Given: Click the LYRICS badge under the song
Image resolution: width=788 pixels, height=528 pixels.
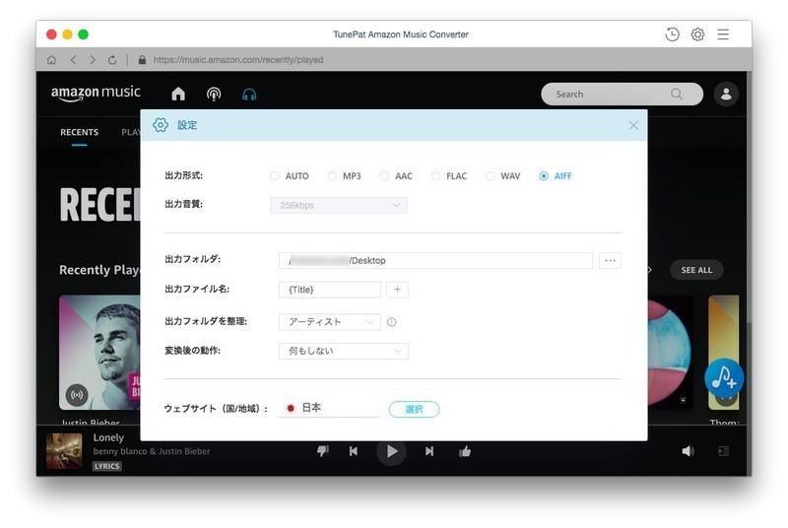Looking at the screenshot, I should (x=107, y=466).
